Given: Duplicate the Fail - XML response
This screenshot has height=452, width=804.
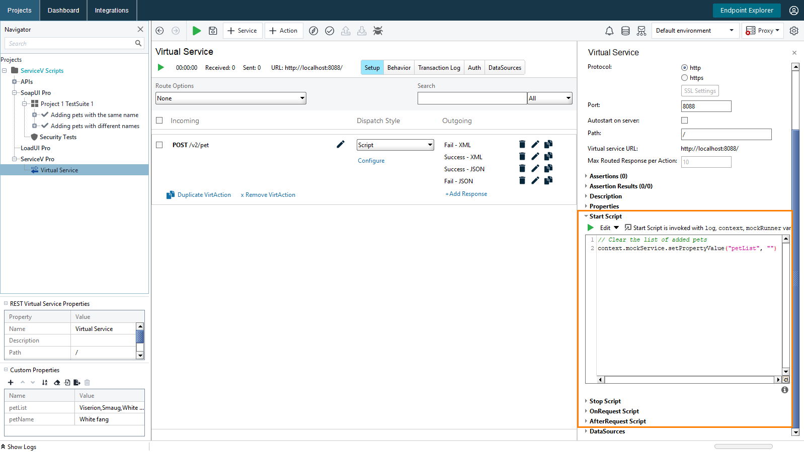Looking at the screenshot, I should point(548,145).
